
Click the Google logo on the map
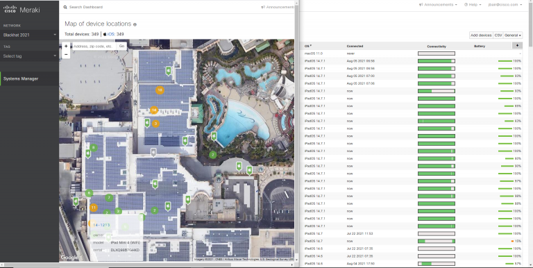point(69,258)
